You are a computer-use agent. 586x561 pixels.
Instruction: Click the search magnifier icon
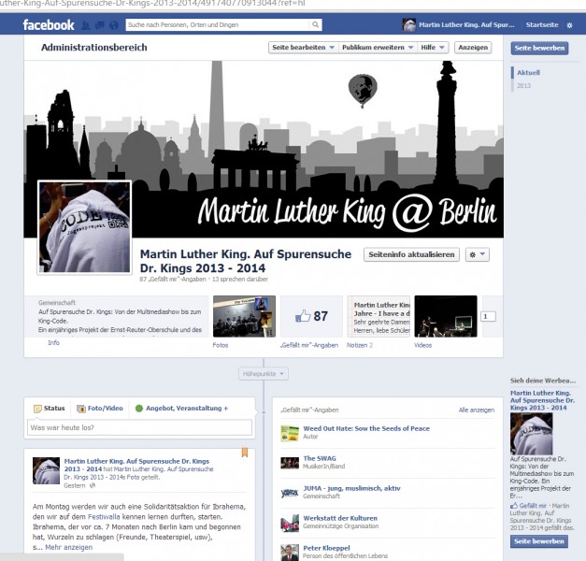tap(315, 24)
